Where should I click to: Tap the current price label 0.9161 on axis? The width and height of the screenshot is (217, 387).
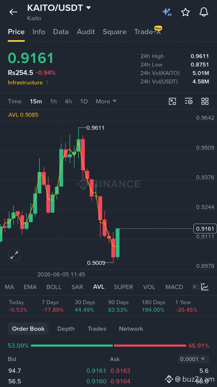[x=205, y=229]
